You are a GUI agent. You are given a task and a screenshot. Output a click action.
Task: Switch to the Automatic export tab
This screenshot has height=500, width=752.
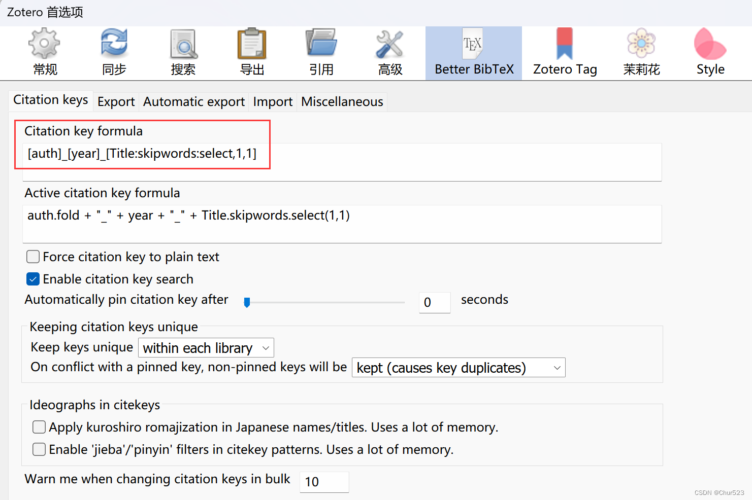[x=194, y=102]
